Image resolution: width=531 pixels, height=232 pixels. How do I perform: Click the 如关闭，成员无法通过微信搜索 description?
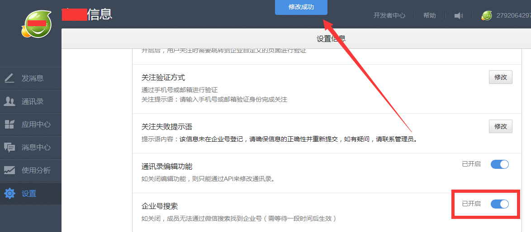(x=239, y=218)
